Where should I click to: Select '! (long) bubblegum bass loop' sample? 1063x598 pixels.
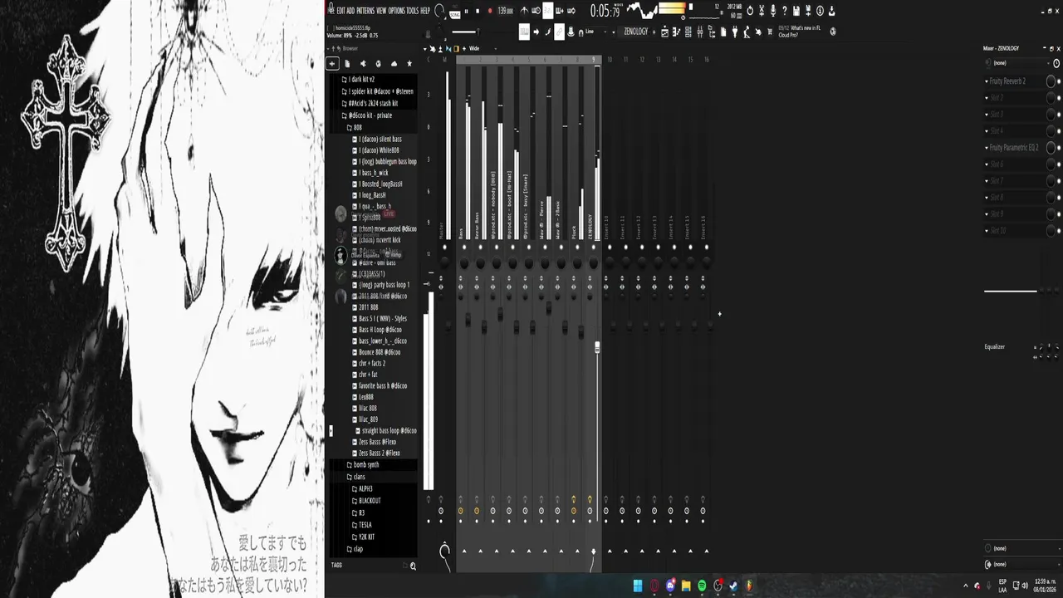point(385,162)
